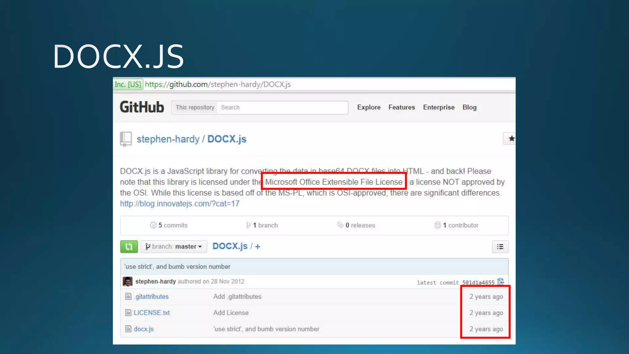View the 0 releases page
Viewport: 629px width, 354px height.
click(356, 225)
